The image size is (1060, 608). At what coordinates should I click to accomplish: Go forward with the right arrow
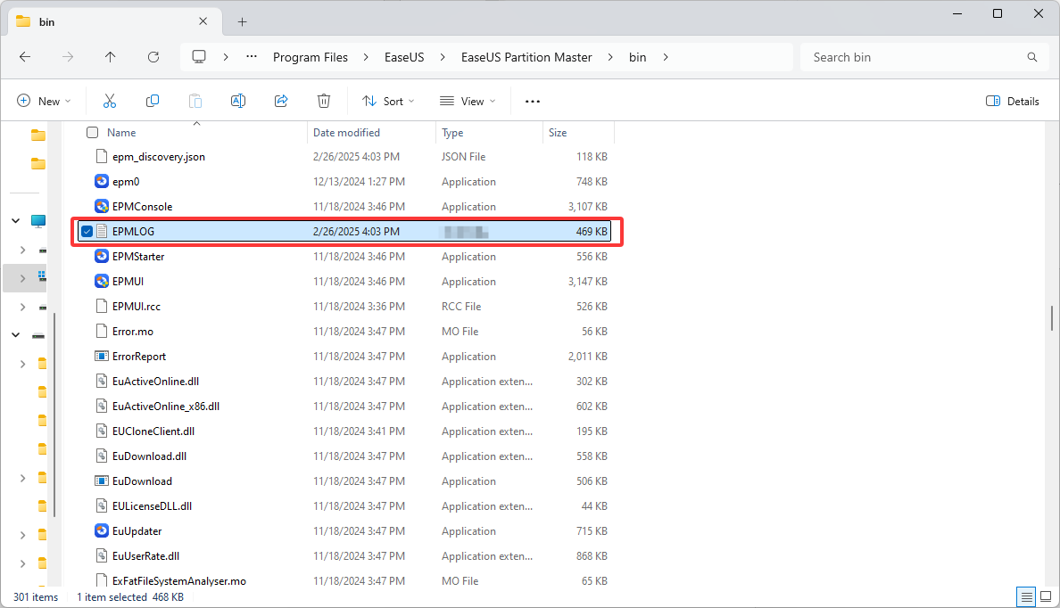point(68,57)
